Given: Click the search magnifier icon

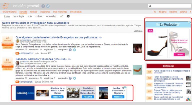Looking at the screenshot, I should (x=150, y=6).
